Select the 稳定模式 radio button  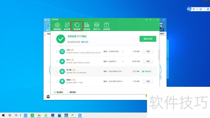click(x=55, y=92)
